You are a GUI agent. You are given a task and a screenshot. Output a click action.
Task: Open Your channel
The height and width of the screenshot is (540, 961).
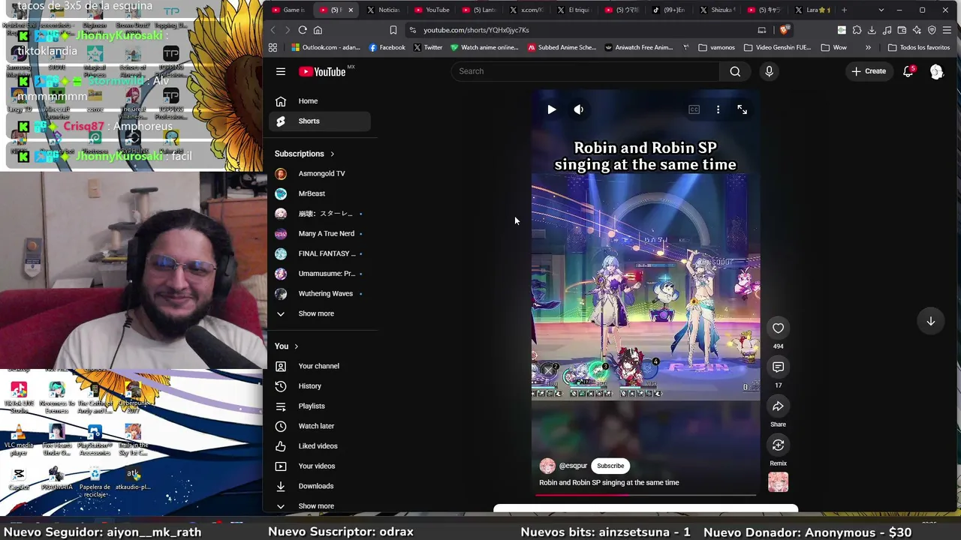[320, 366]
